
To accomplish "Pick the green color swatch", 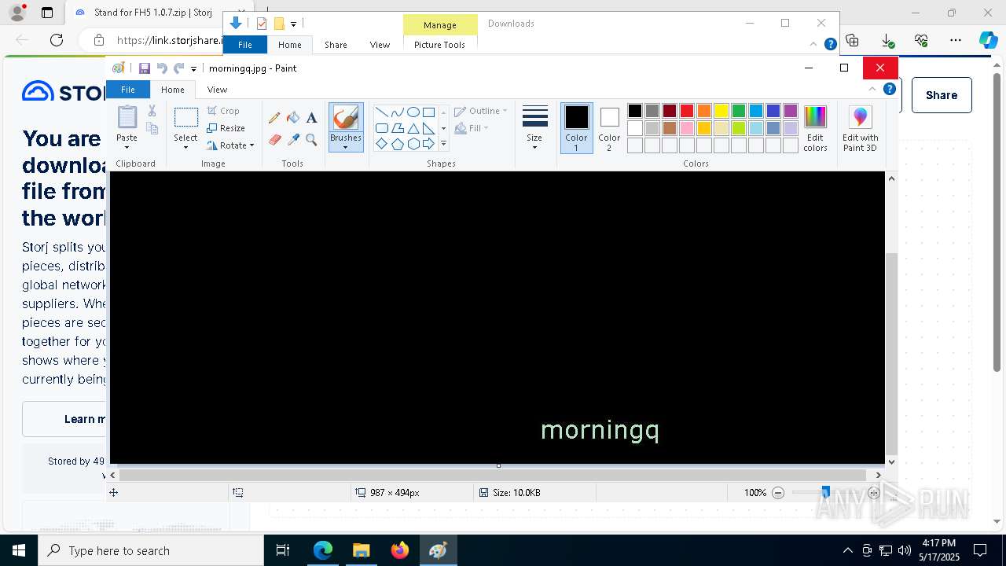I will (x=739, y=111).
